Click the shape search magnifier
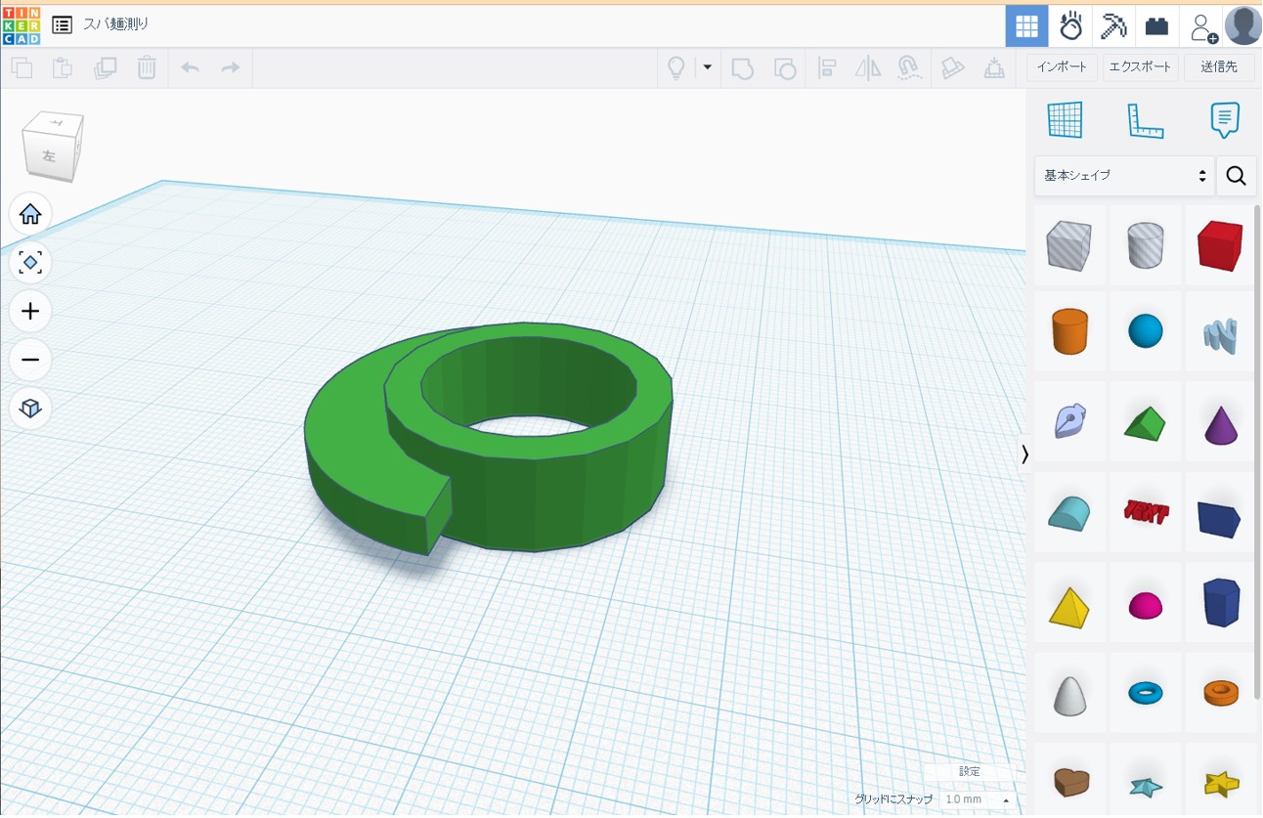 pyautogui.click(x=1236, y=176)
